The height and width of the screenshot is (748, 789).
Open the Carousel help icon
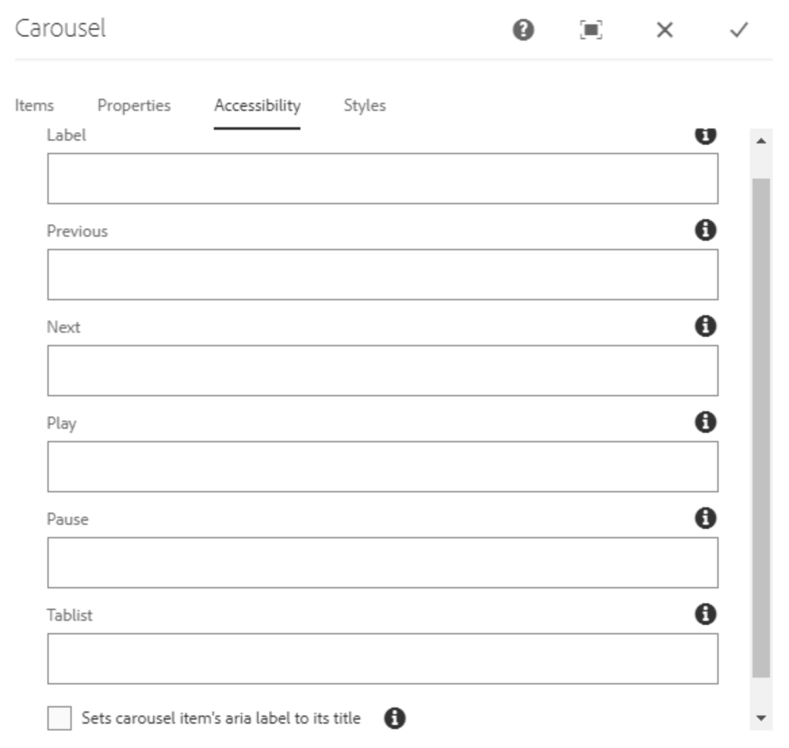point(523,30)
